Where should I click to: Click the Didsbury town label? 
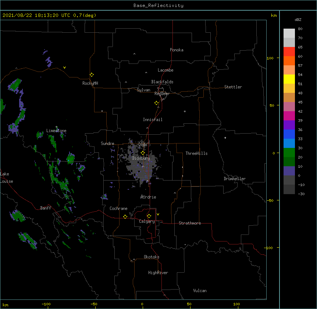[141, 158]
